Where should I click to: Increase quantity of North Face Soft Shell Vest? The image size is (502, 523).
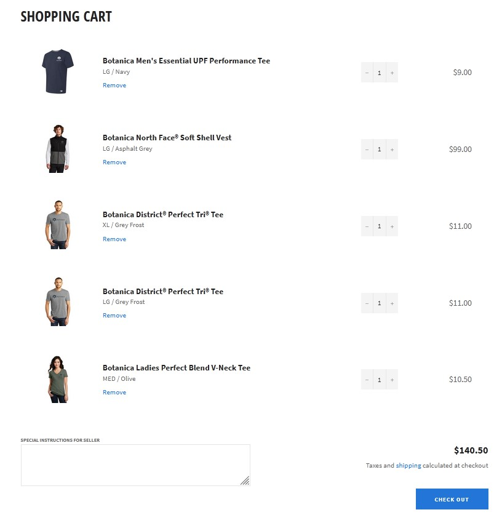(392, 150)
